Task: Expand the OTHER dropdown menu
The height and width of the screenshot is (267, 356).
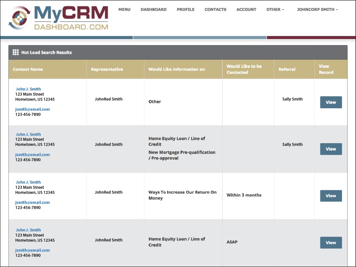Action: pos(275,10)
